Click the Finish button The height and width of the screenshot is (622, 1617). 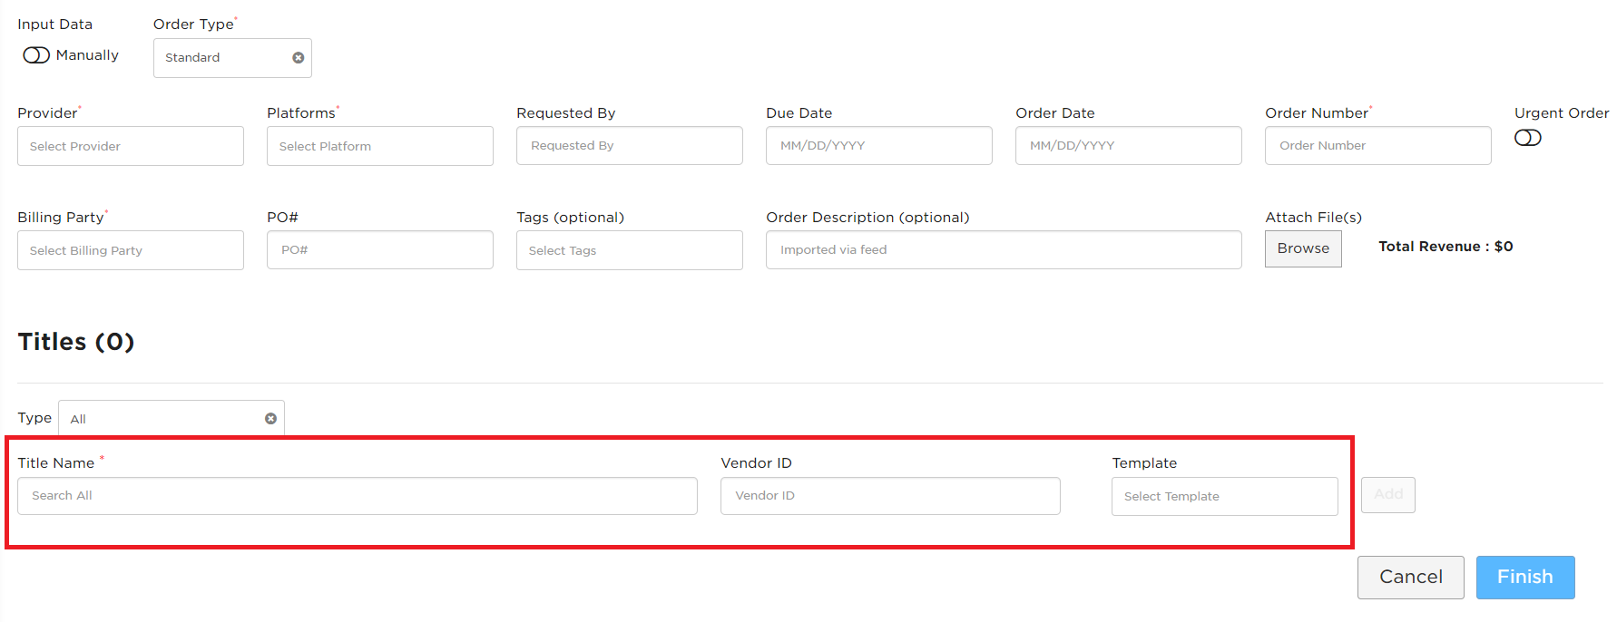point(1525,578)
